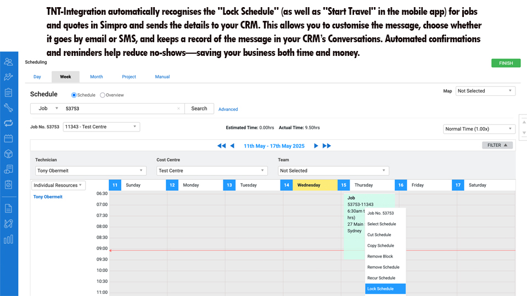This screenshot has height=296, width=527.
Task: Select the Overview radio button
Action: point(102,95)
